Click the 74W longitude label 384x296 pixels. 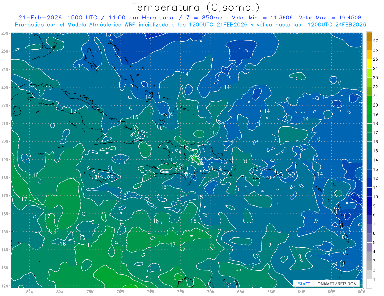click(x=150, y=292)
